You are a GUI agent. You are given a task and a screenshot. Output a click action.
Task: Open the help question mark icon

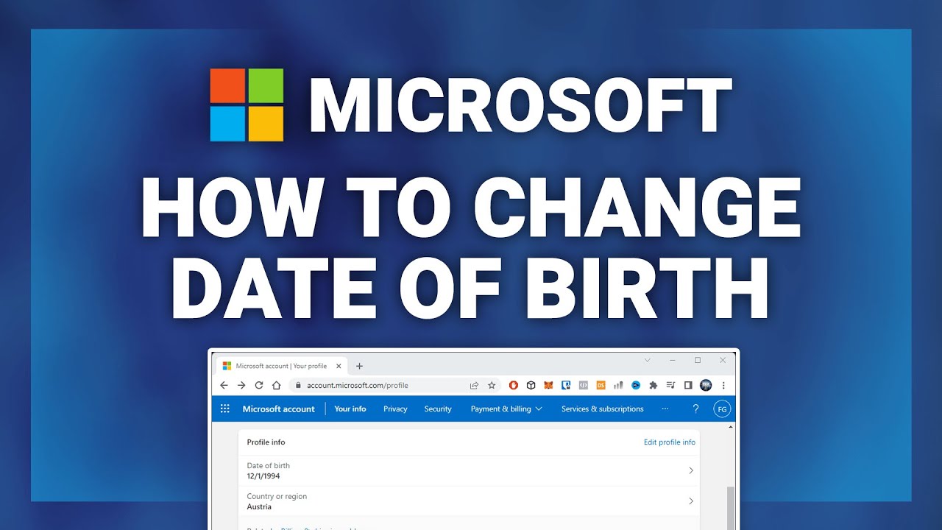tap(696, 409)
